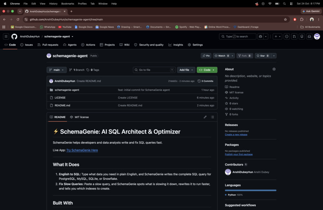Expand the Add file dropdown
Screen dimensions: 323x210
click(x=186, y=70)
